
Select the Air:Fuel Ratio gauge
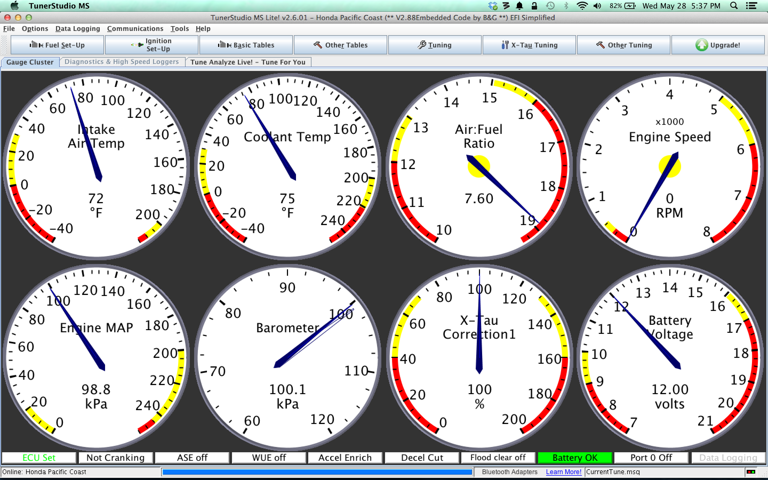479,166
